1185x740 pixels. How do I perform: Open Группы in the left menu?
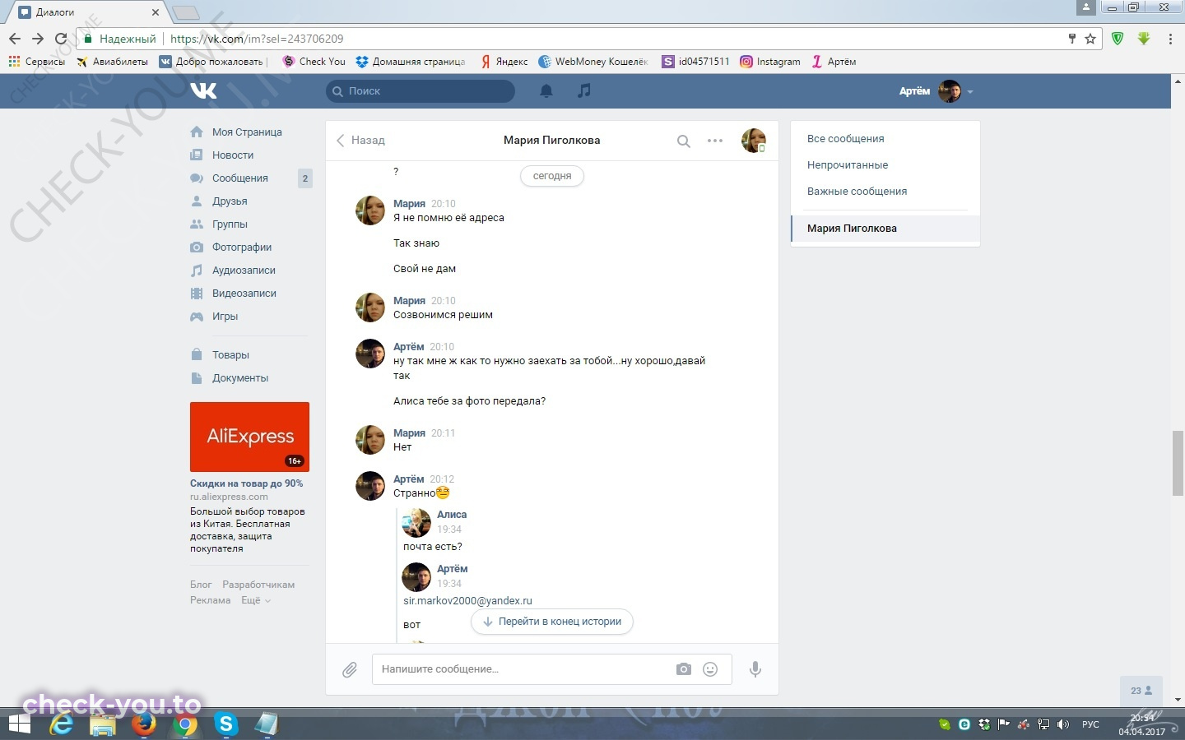click(x=230, y=224)
